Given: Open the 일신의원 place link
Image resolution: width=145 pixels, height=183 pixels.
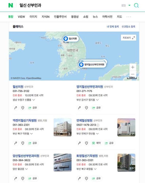Looking at the screenshot, I should [x=18, y=87].
